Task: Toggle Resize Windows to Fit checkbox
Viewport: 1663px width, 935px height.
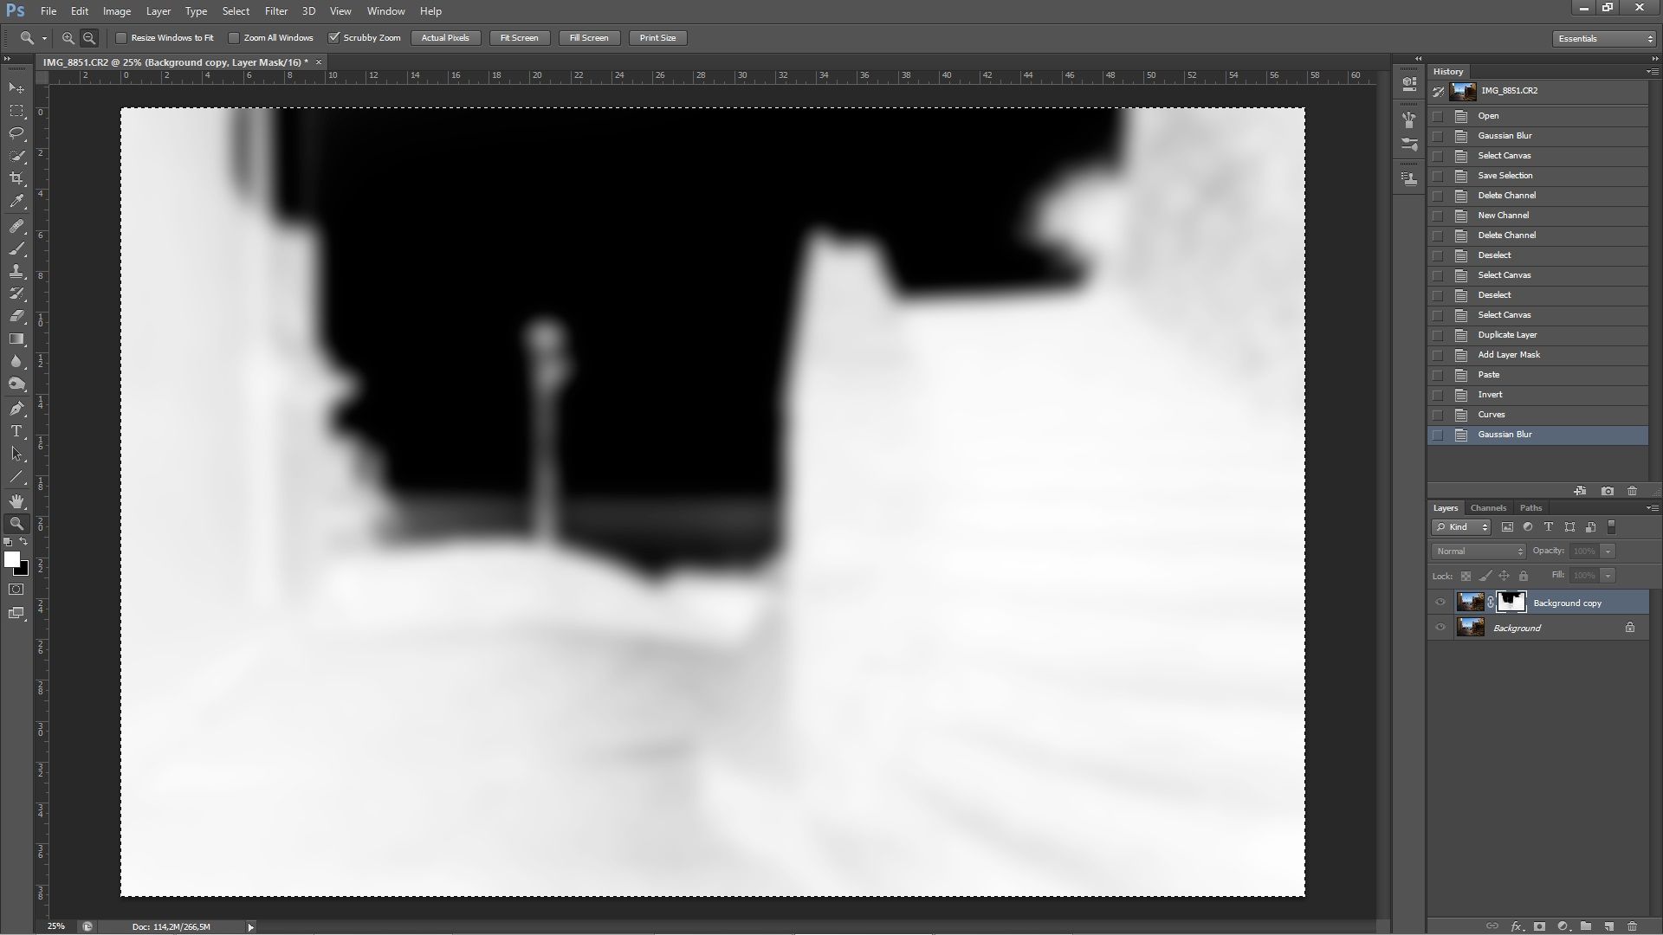Action: (121, 38)
